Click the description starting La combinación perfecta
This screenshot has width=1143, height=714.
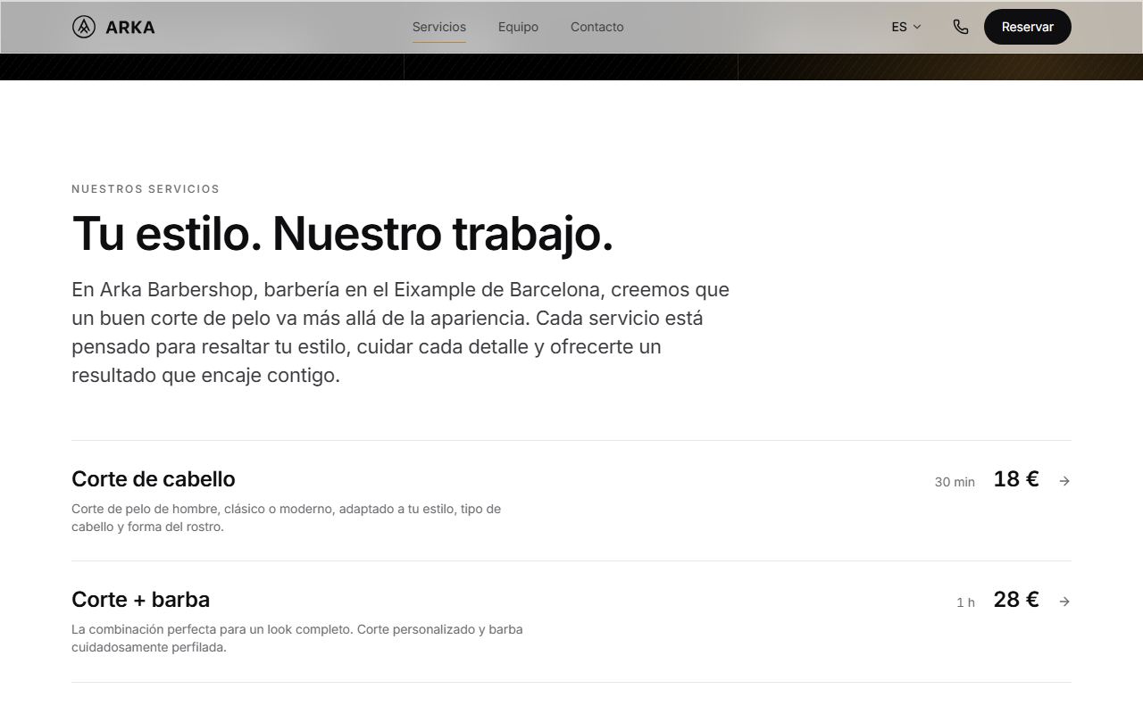coord(297,638)
